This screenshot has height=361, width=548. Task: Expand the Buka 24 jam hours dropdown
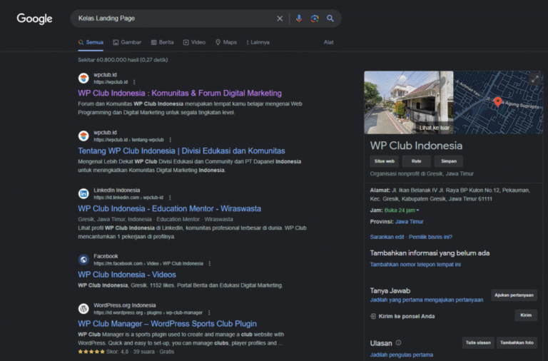click(417, 210)
